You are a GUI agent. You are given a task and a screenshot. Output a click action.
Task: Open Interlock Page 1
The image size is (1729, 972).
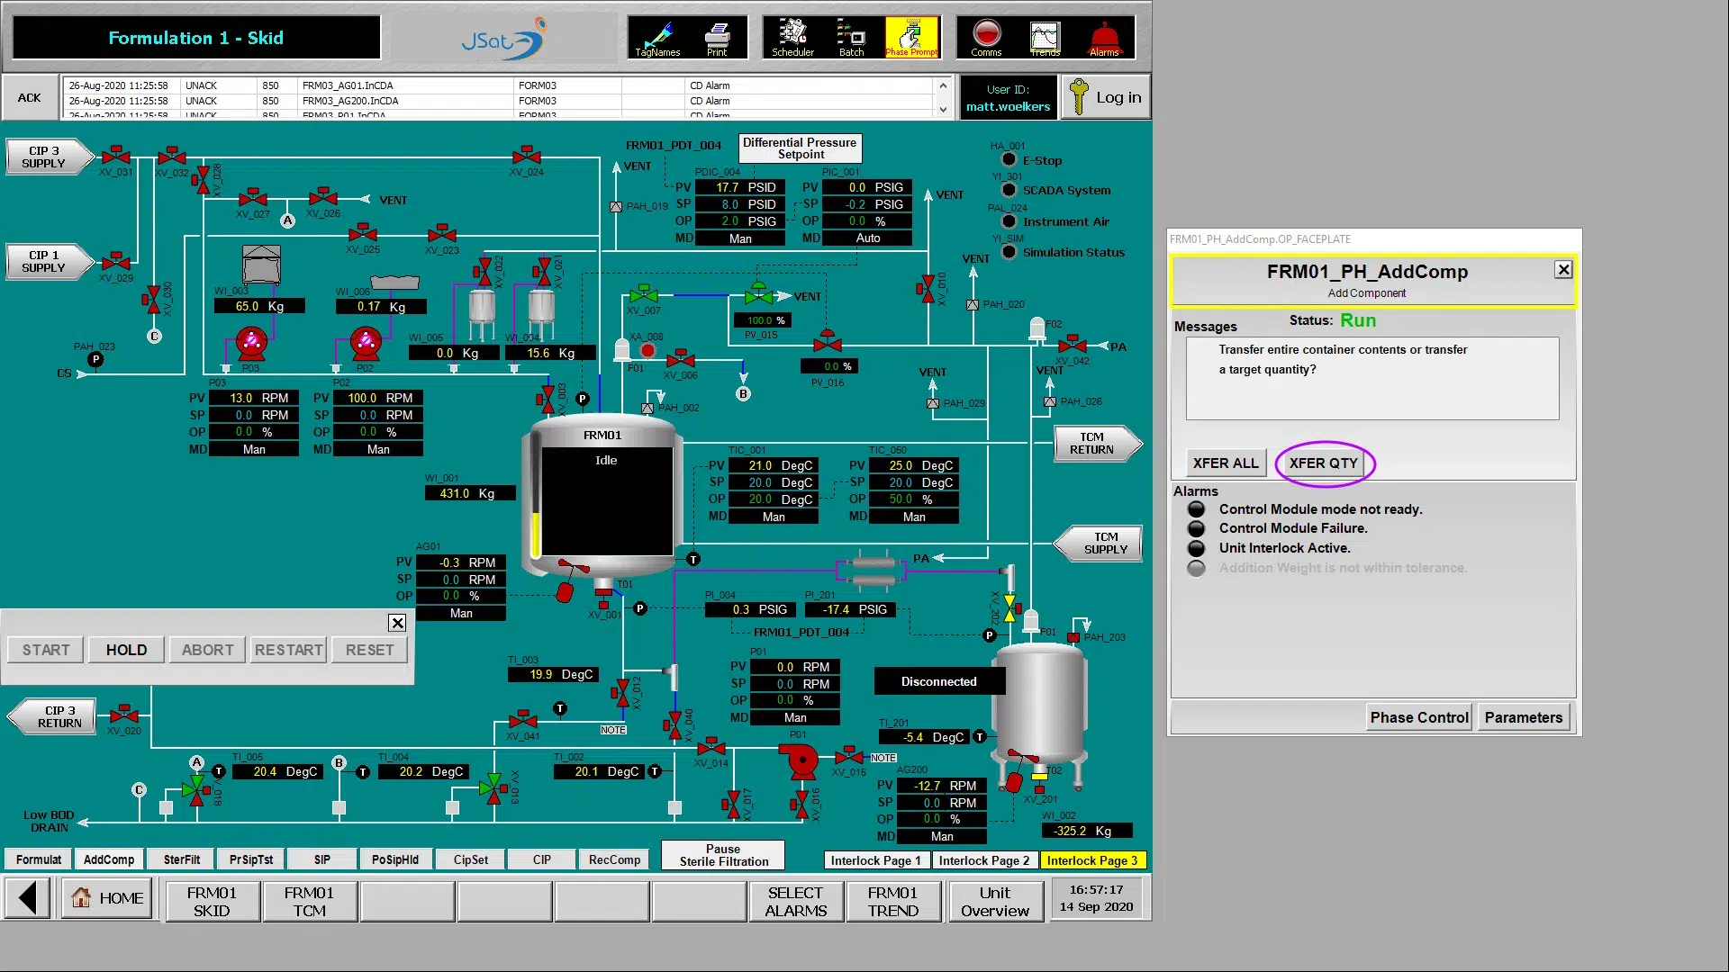[x=875, y=860]
